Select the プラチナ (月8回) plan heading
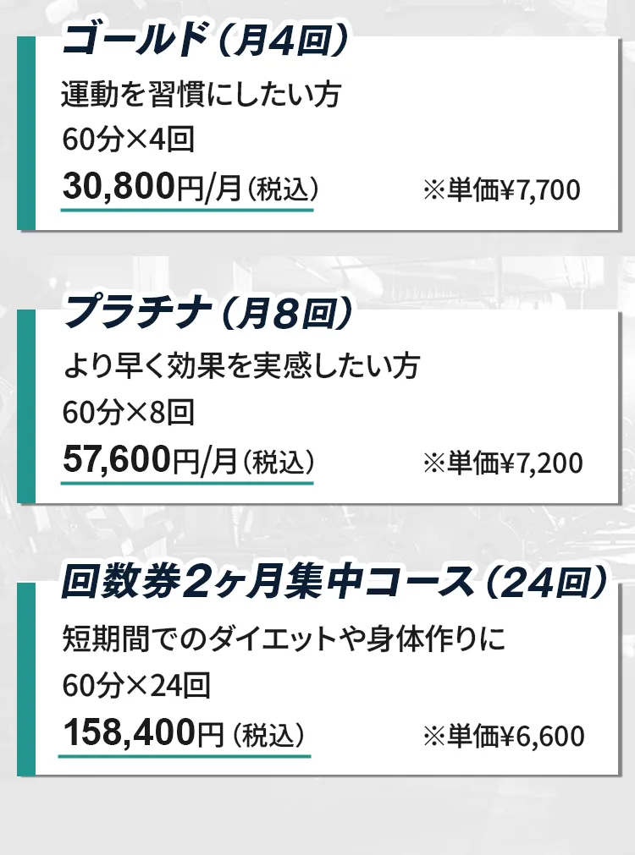The width and height of the screenshot is (635, 855). click(x=208, y=312)
